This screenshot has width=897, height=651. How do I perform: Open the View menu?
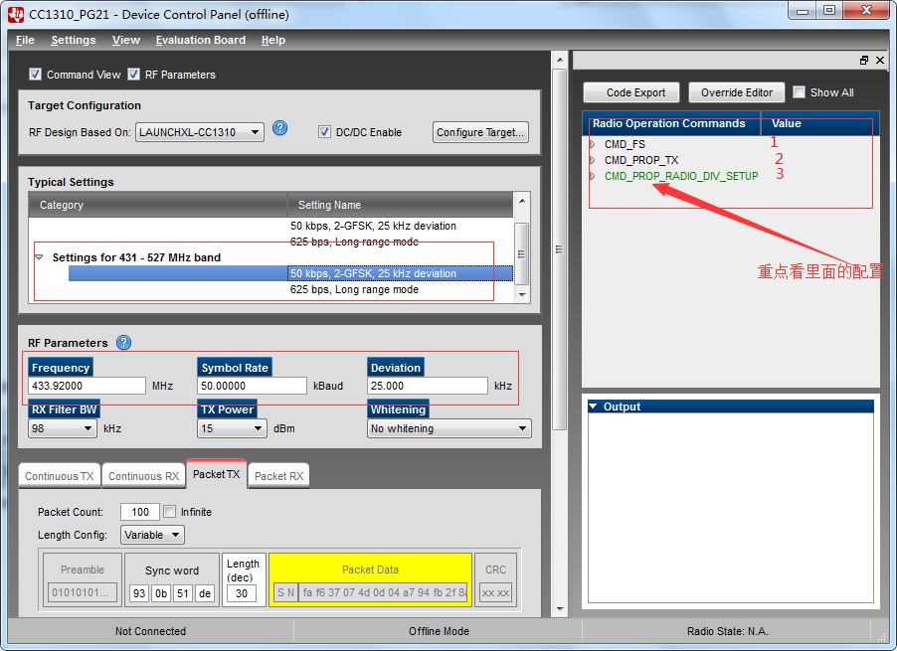(x=126, y=40)
